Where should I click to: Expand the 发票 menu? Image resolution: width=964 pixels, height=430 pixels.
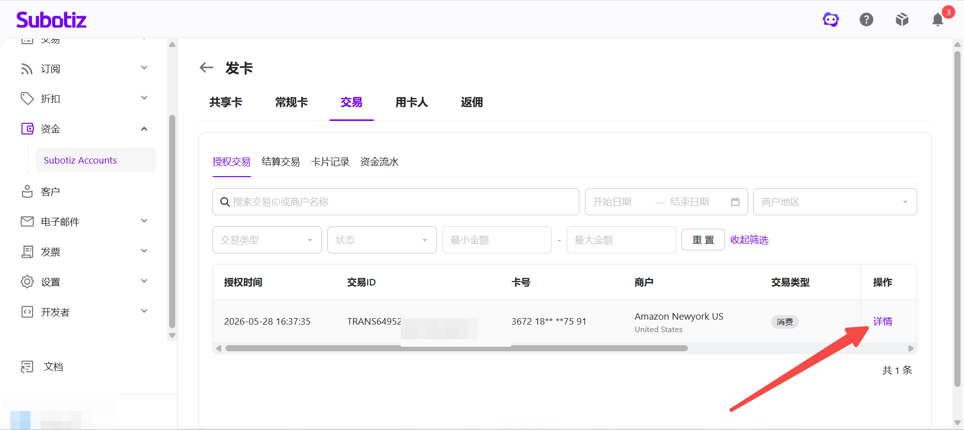[x=144, y=251]
